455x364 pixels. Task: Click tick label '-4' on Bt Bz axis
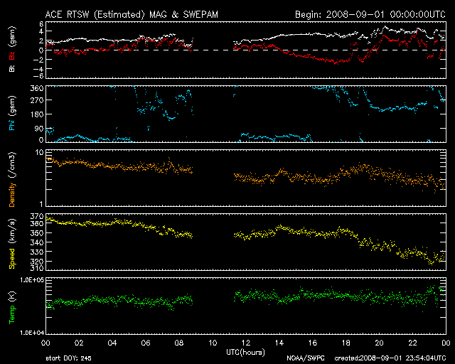38,69
